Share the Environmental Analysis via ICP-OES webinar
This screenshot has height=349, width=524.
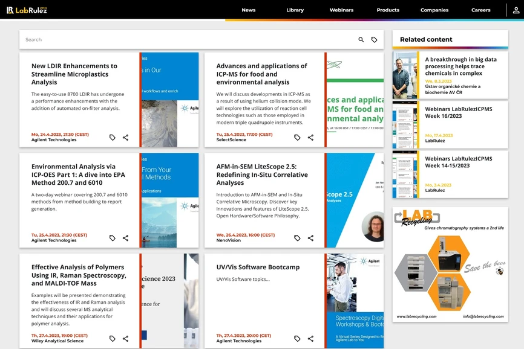tap(126, 238)
